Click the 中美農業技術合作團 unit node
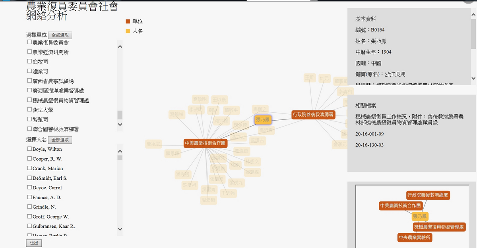Screen dimensions: 477x248 point(205,143)
